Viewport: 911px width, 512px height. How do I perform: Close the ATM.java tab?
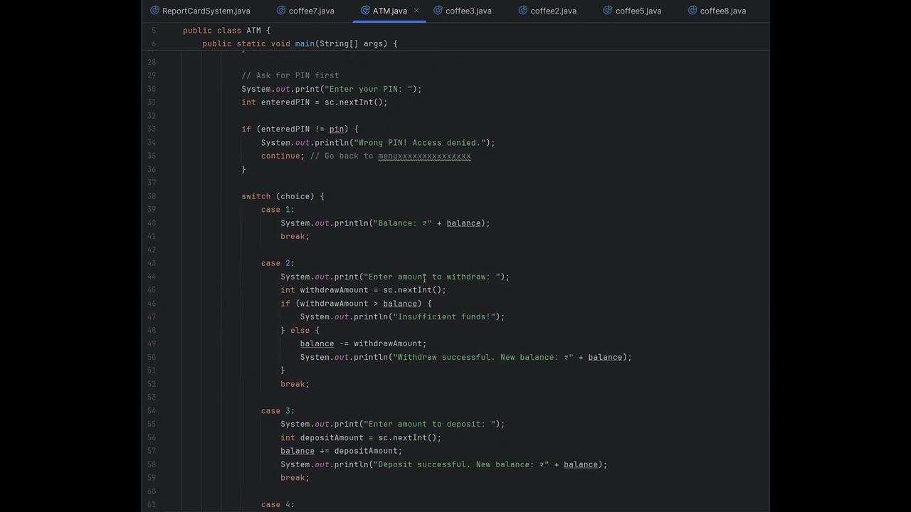click(x=416, y=11)
